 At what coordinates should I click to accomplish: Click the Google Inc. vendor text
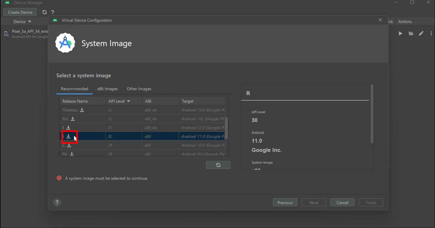[266, 150]
